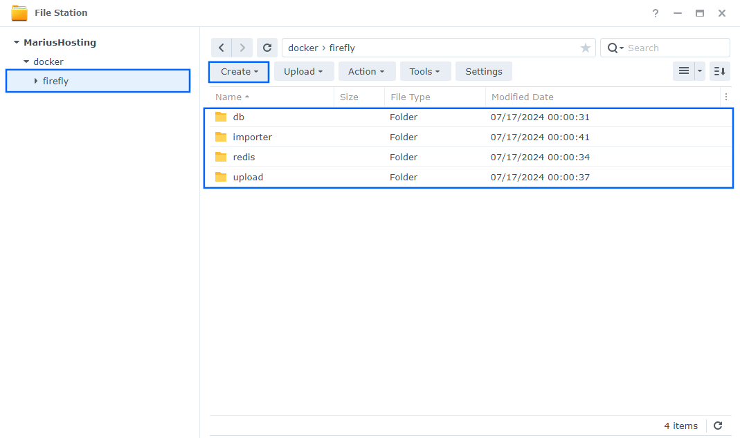
Task: Open the view mode dropdown arrow
Action: click(700, 71)
